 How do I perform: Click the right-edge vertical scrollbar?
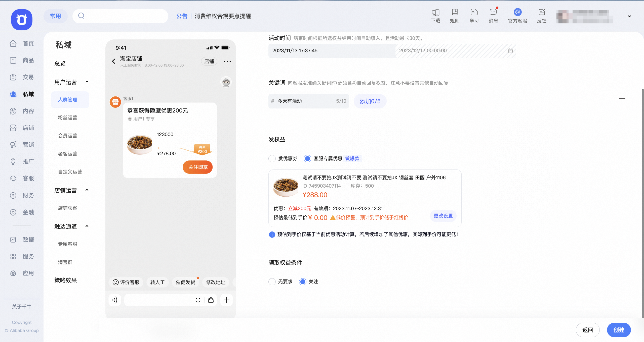coord(642,203)
